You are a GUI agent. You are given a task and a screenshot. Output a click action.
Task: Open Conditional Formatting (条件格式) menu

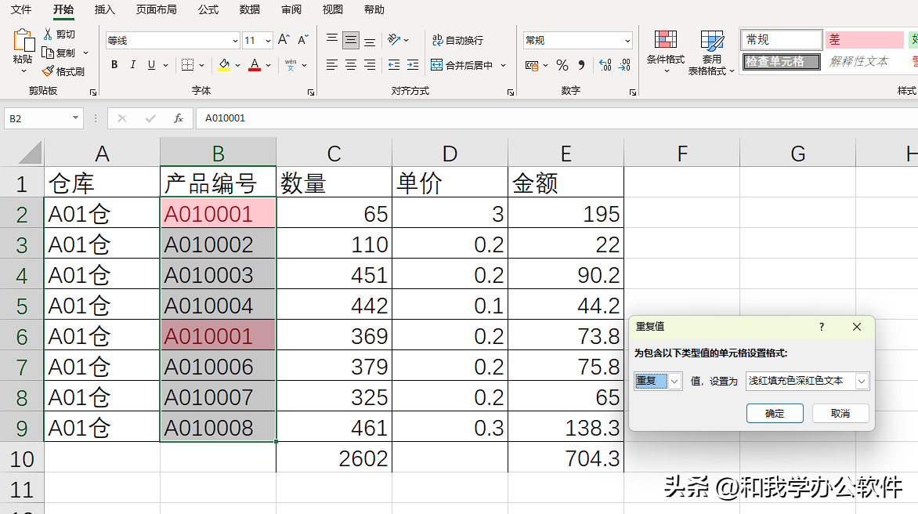(666, 52)
